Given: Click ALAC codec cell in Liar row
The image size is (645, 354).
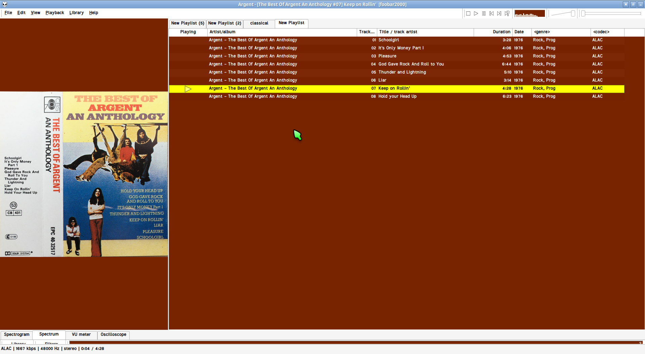Looking at the screenshot, I should coord(597,80).
